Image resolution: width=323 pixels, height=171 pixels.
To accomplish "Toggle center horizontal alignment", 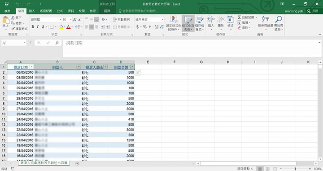I will coord(92,27).
